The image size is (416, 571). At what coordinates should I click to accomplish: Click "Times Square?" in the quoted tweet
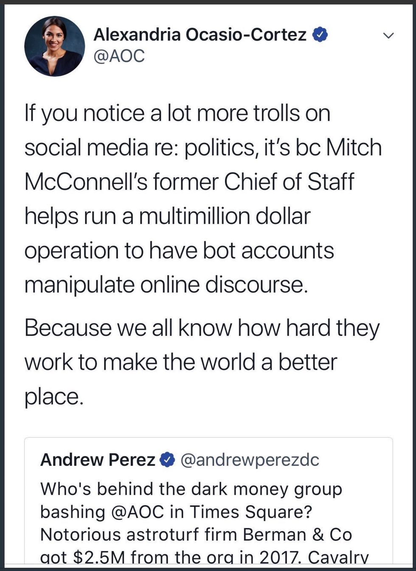pyautogui.click(x=250, y=512)
